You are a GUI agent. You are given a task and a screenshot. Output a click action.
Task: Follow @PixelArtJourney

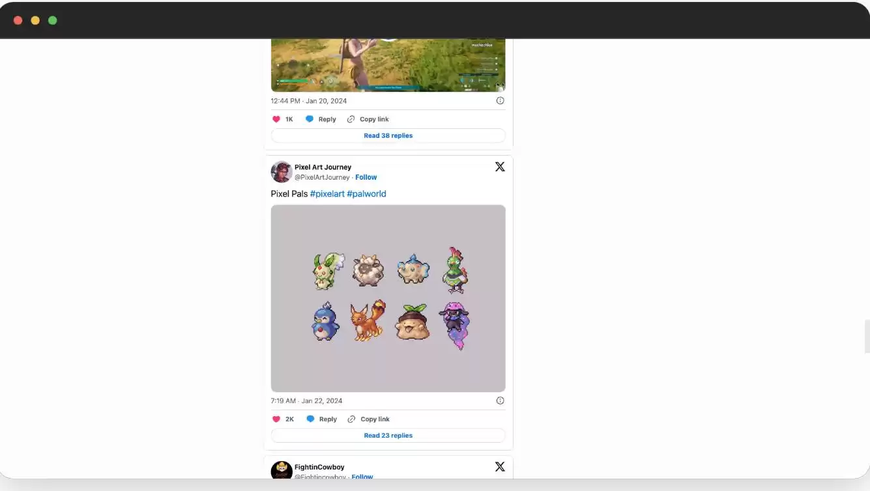point(366,177)
